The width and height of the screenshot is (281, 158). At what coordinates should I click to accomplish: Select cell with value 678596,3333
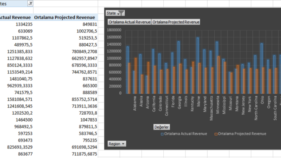pyautogui.click(x=65, y=65)
